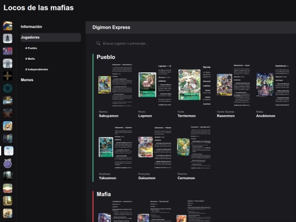Click player name Dante Sparda

(225, 112)
